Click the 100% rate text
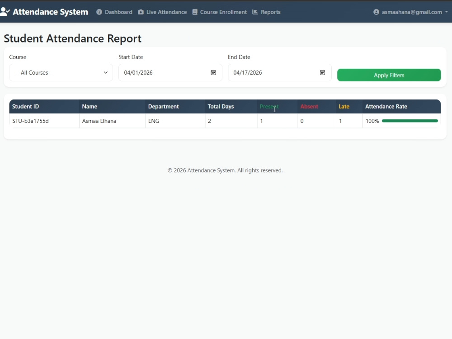Image resolution: width=452 pixels, height=339 pixels. pyautogui.click(x=372, y=121)
